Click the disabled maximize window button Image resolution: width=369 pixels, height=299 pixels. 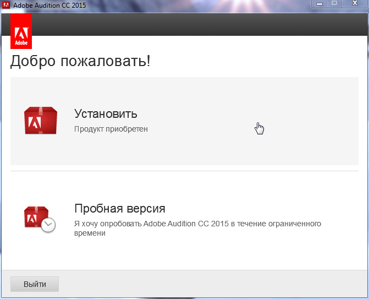point(334,3)
